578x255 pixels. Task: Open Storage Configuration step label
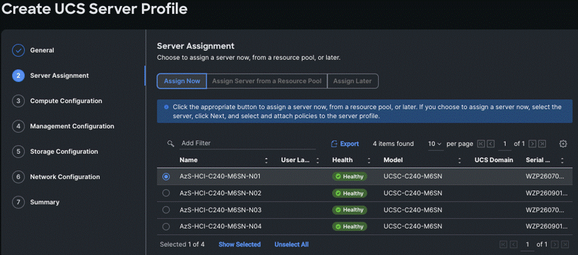pyautogui.click(x=64, y=152)
